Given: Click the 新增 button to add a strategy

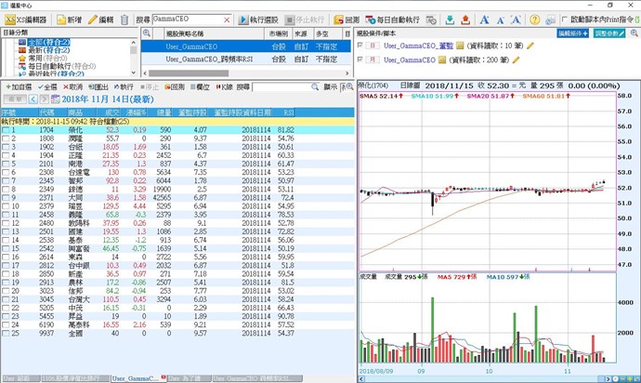Looking at the screenshot, I should click(69, 19).
